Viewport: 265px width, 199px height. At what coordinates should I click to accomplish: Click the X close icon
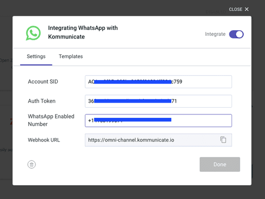[x=246, y=9]
